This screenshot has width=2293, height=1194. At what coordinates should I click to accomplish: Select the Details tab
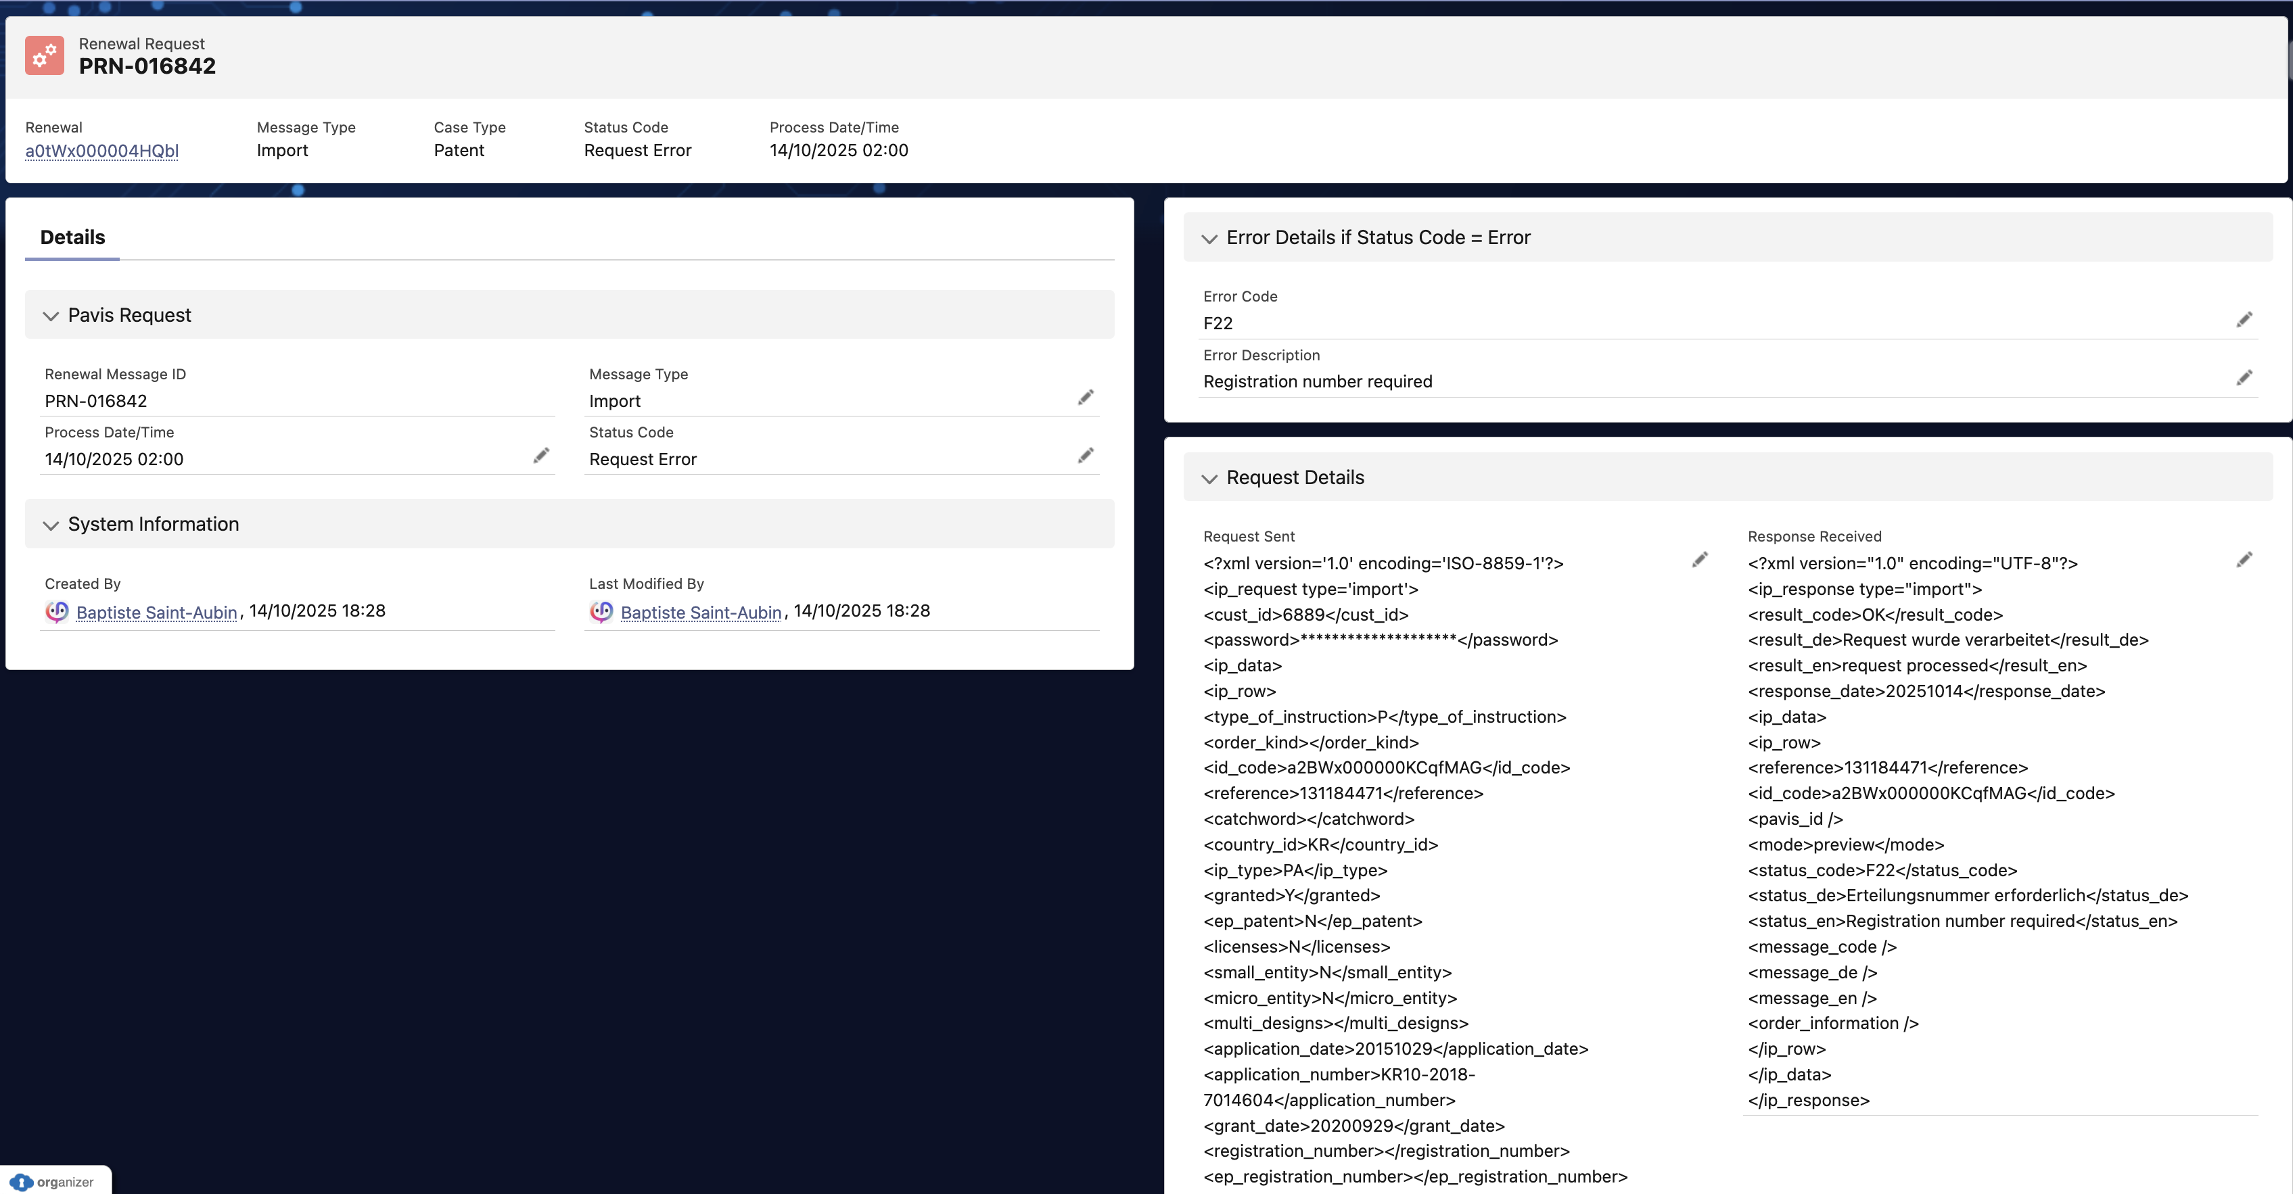coord(72,237)
